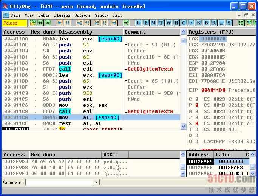
Task: Click Execute till return icon
Action: click(114, 23)
